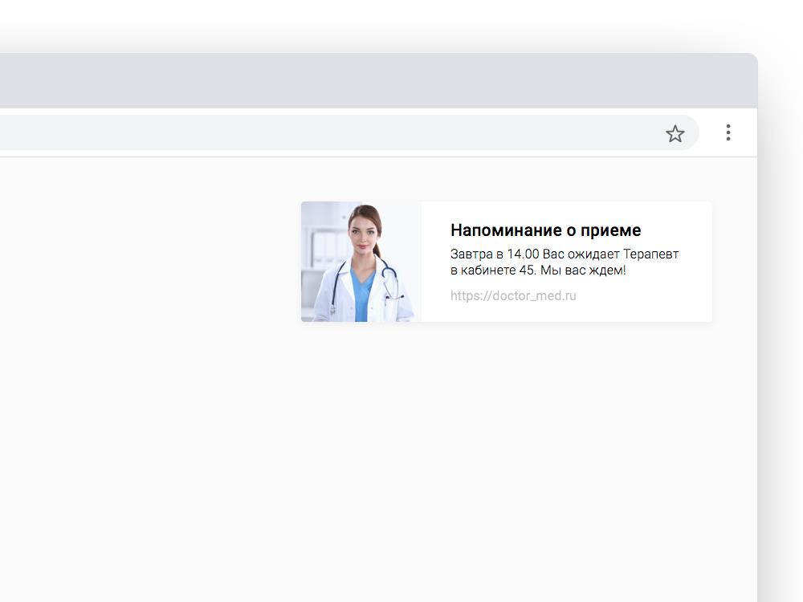Bookmark this page with the star icon
803x602 pixels.
[675, 133]
